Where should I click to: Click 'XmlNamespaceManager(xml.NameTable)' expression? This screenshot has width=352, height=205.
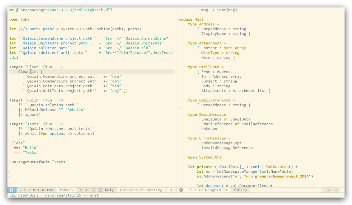point(255,171)
